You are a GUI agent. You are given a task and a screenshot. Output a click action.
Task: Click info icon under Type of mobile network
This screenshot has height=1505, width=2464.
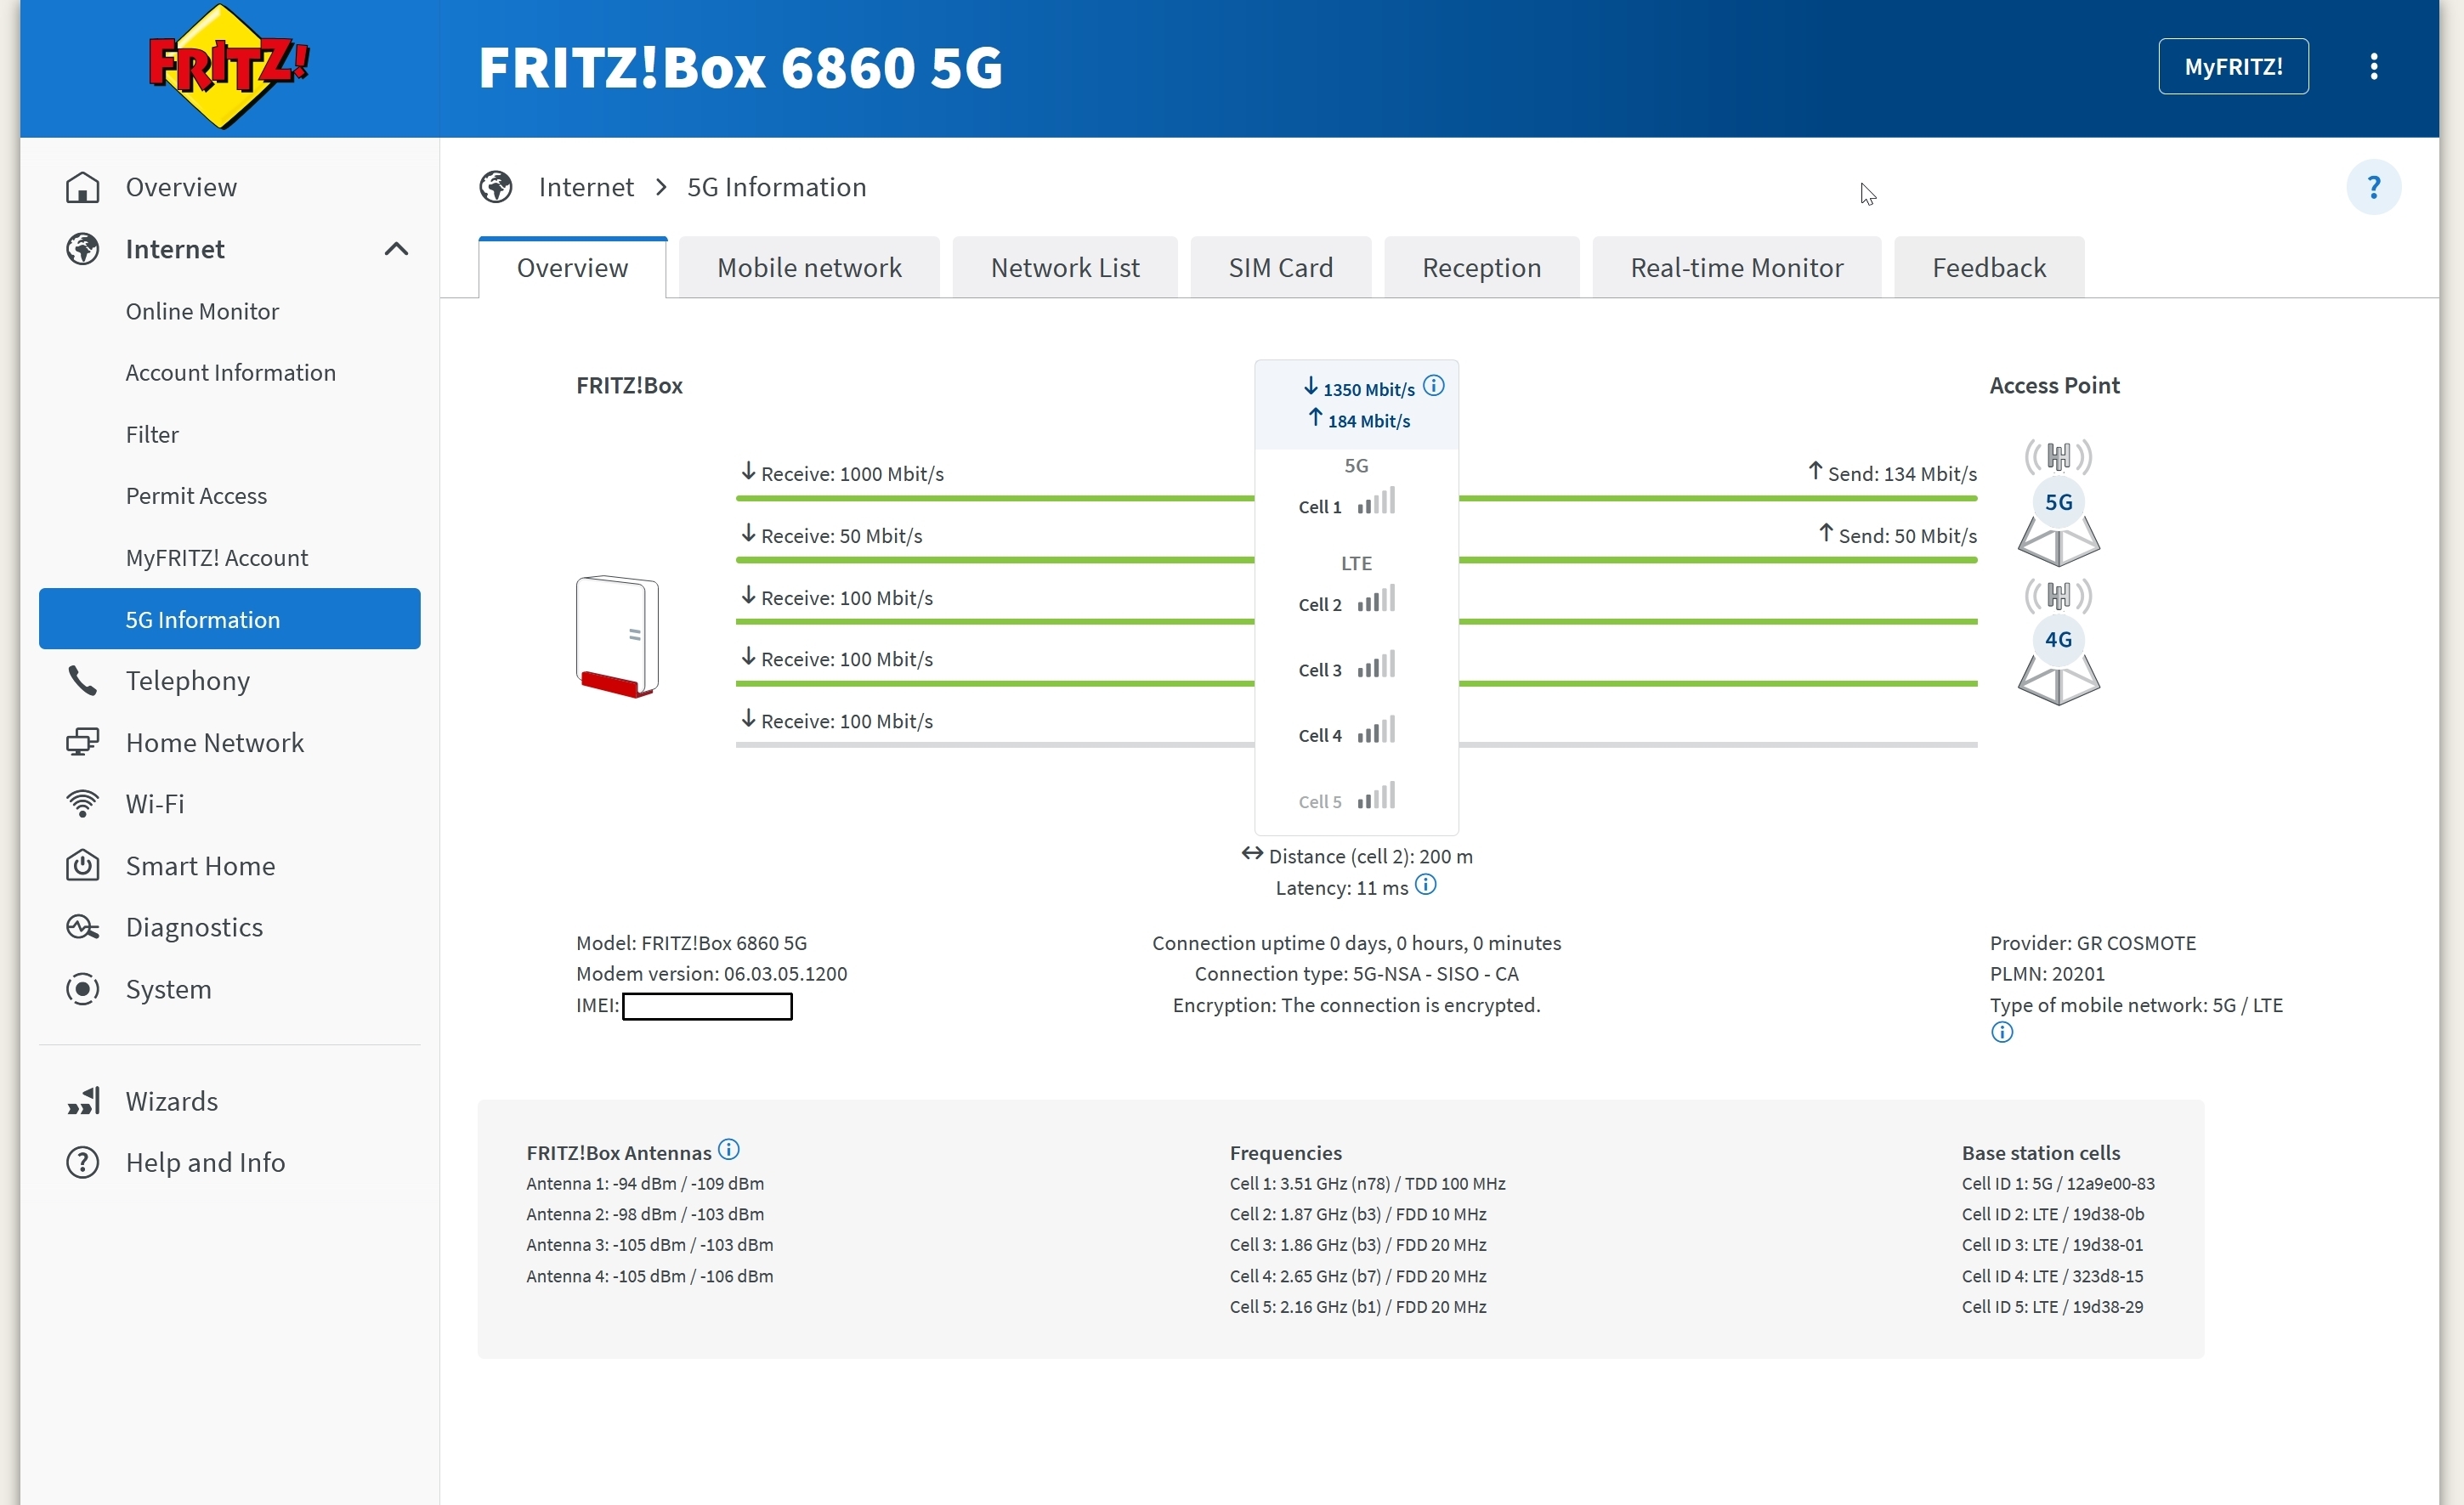point(2001,1032)
